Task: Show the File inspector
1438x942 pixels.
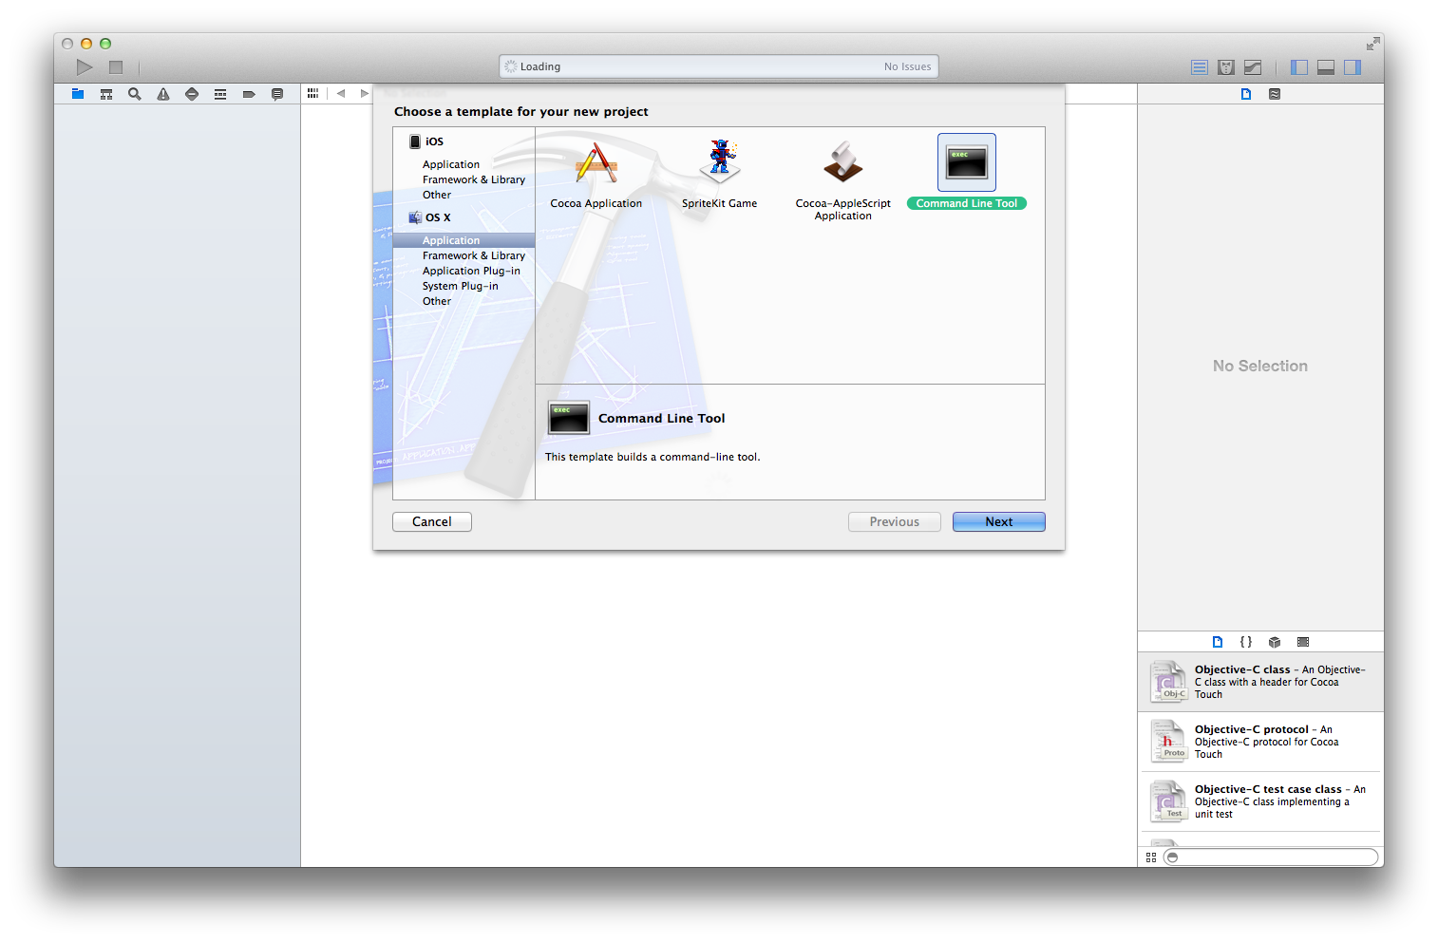Action: (1246, 94)
